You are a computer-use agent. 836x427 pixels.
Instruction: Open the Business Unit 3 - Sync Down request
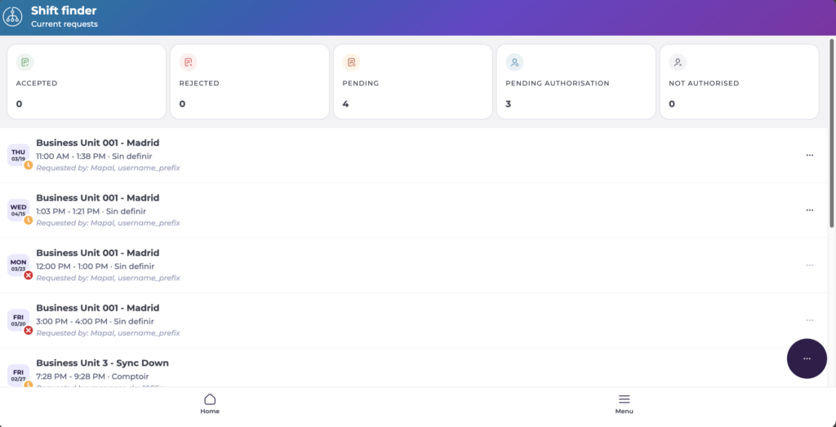(x=102, y=363)
